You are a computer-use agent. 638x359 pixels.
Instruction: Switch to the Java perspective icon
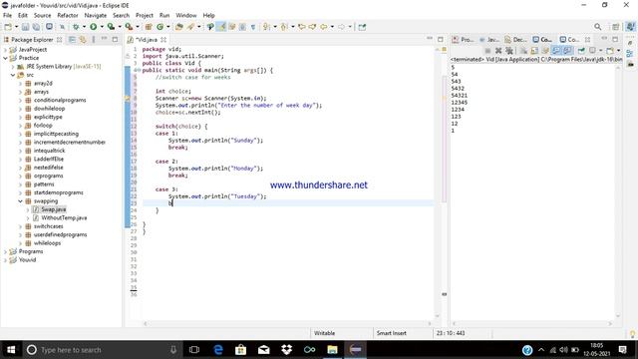630,27
